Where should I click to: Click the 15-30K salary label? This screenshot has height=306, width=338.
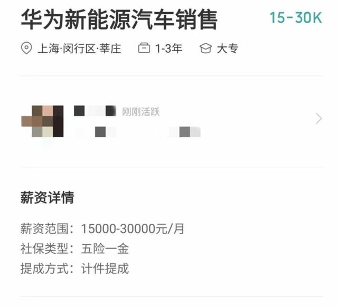coord(296,17)
